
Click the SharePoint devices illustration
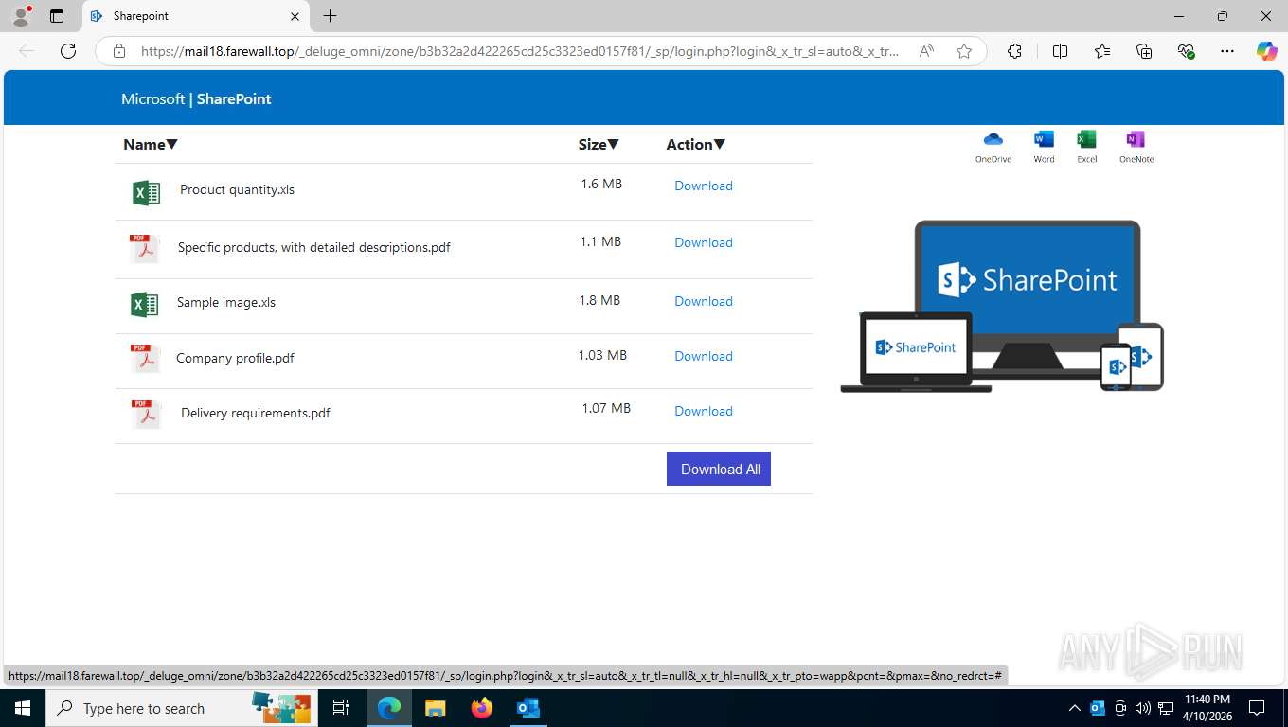(1002, 306)
